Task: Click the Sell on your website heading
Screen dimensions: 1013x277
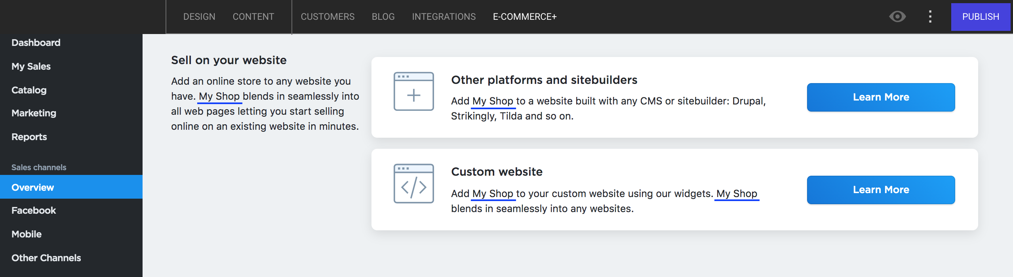Action: click(x=228, y=60)
